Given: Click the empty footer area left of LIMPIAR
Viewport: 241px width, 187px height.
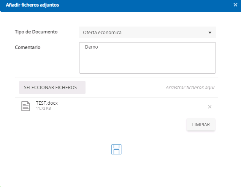Looking at the screenshot, I should [x=101, y=124].
